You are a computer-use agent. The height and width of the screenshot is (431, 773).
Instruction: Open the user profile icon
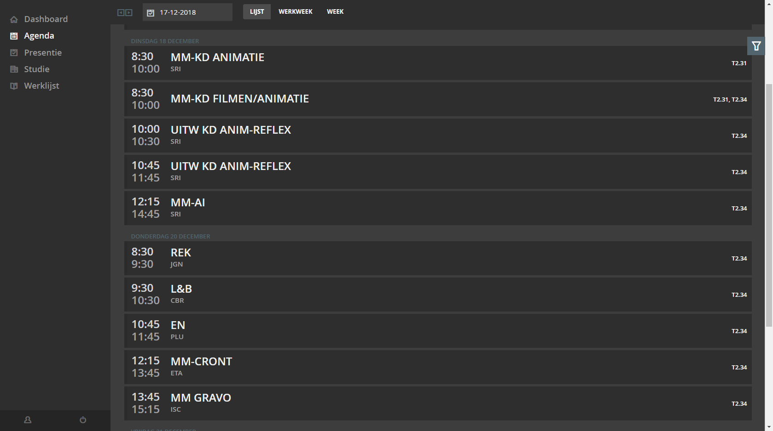(x=28, y=420)
